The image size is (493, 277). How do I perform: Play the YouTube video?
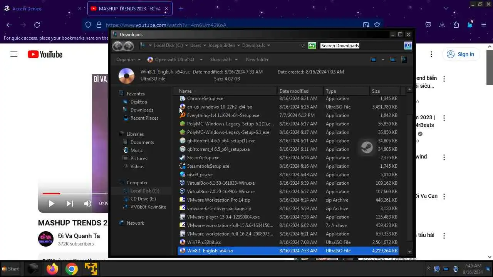tap(51, 204)
